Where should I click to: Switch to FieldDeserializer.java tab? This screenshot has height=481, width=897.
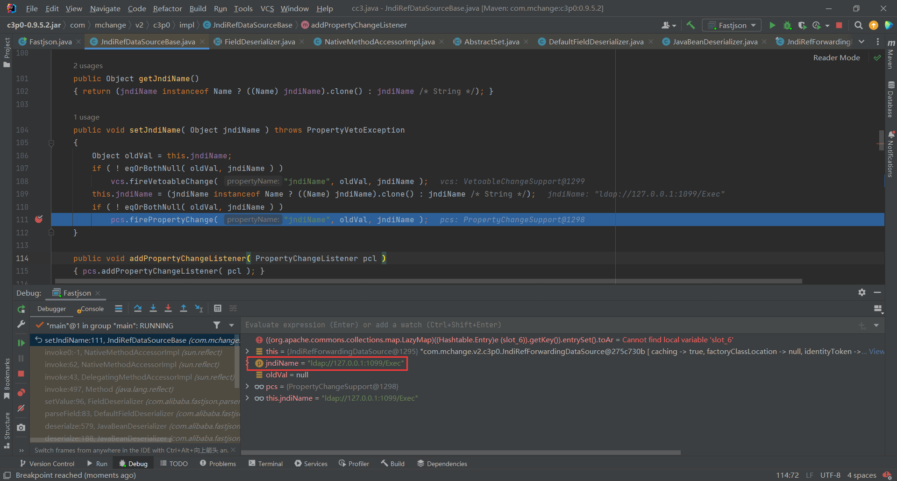[260, 42]
